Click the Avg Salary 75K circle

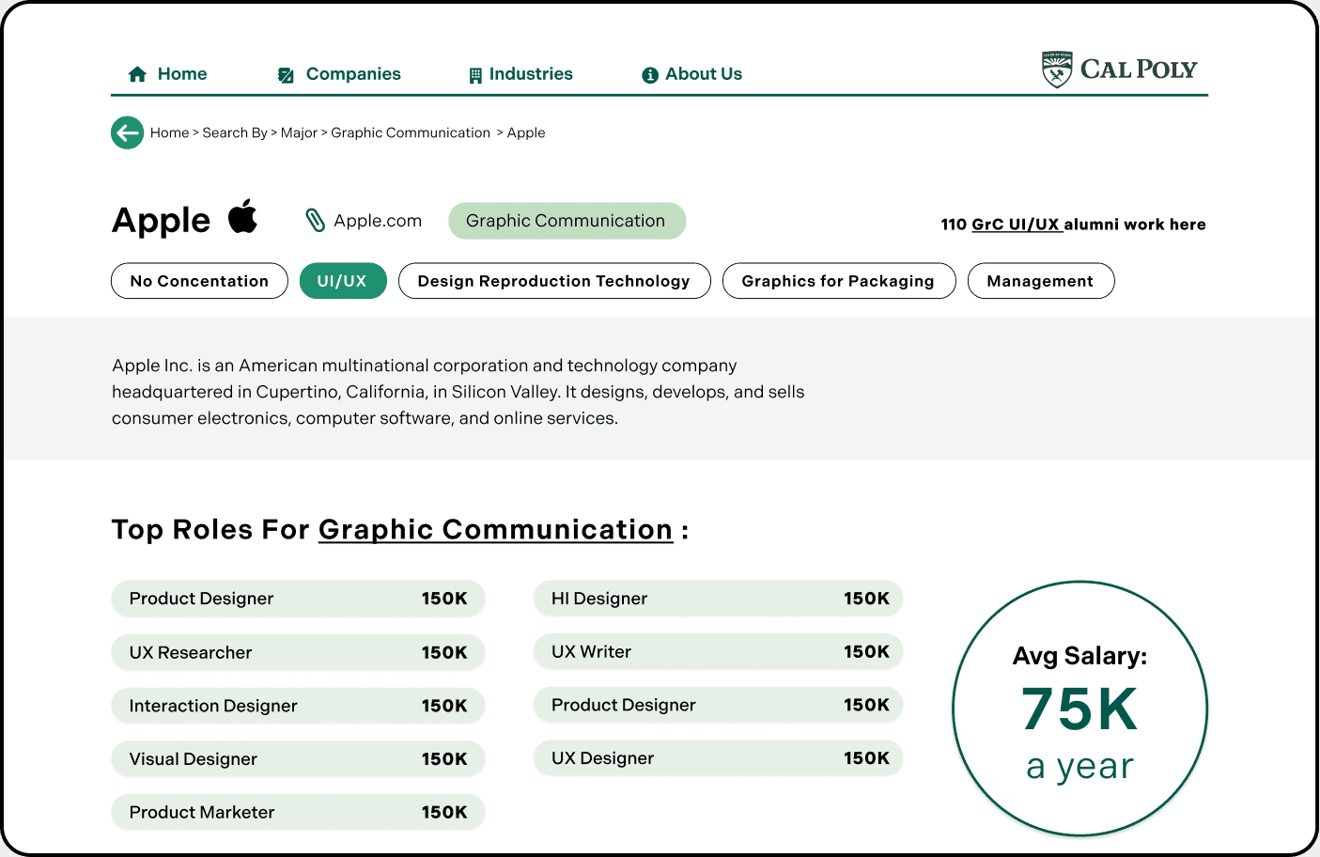[1080, 709]
